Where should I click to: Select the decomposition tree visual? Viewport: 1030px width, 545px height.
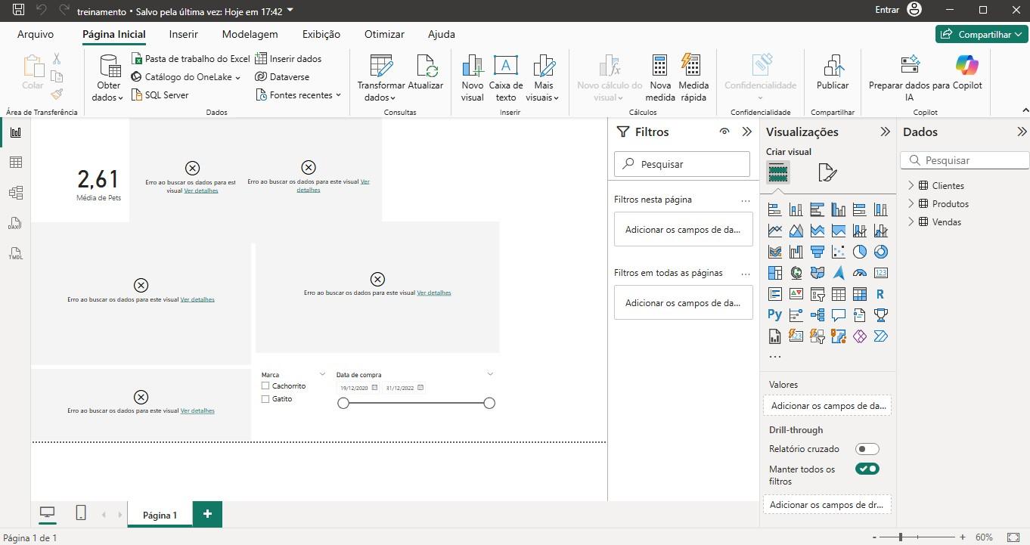point(817,315)
